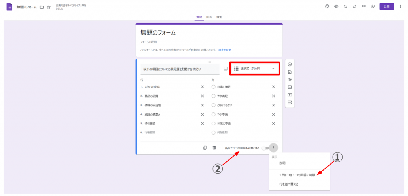408x196 pixels.
Task: Open the three-dot question options menu
Action: 273,148
